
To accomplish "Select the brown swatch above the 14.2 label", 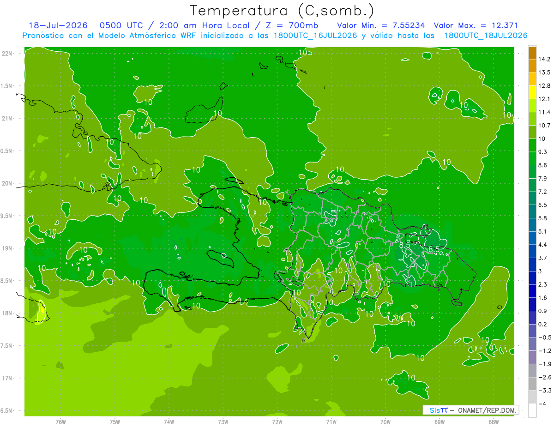I will click(x=532, y=53).
